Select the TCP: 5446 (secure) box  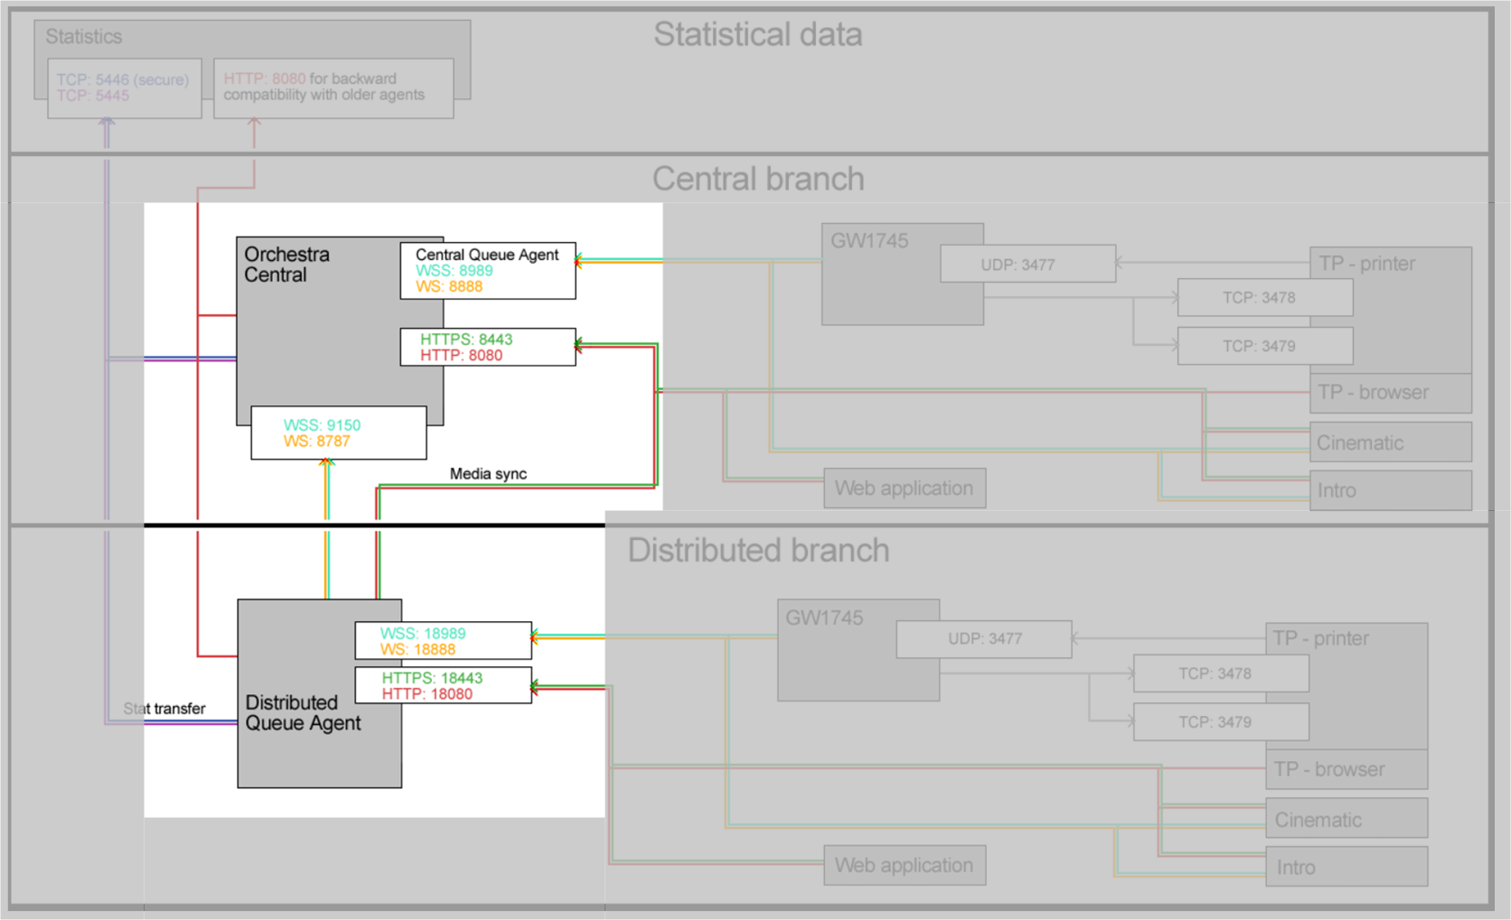[x=124, y=88]
